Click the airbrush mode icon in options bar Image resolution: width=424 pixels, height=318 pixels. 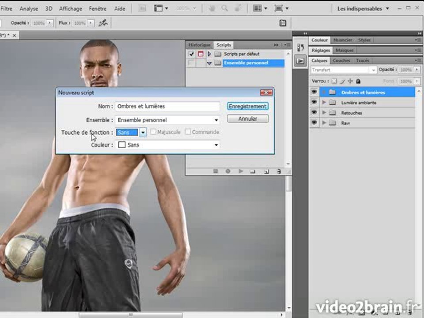click(103, 23)
